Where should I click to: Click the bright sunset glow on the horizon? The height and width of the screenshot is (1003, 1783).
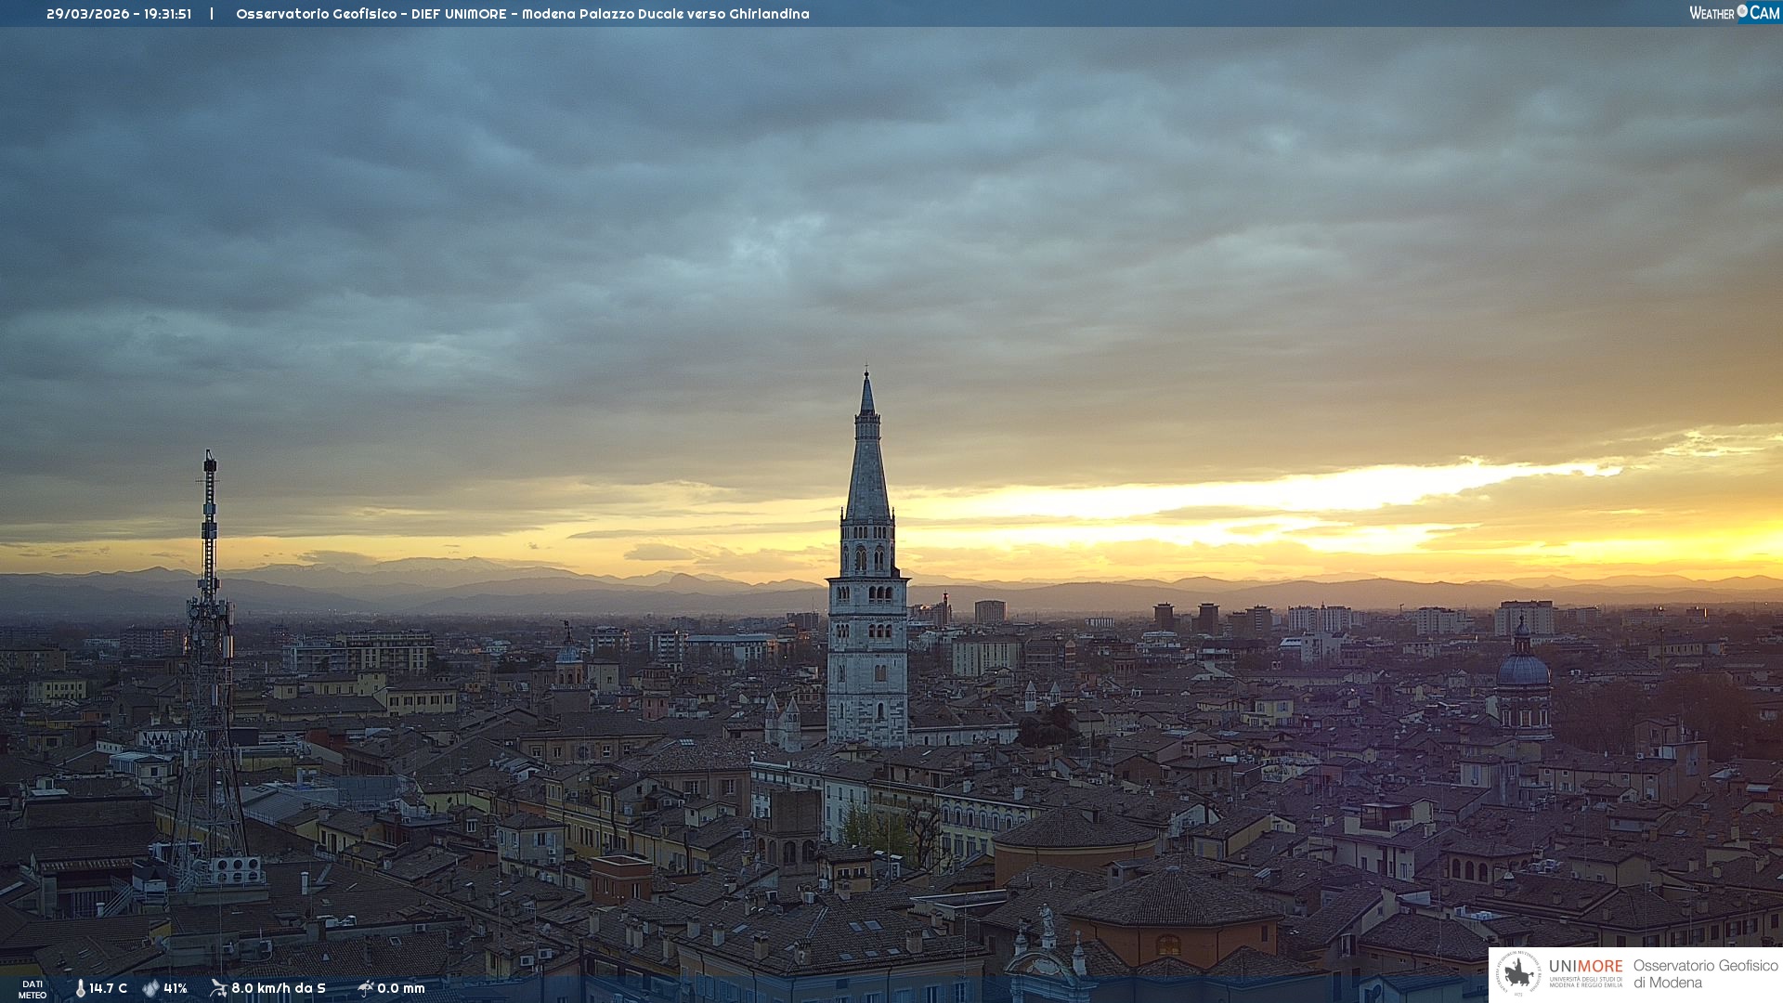click(x=1300, y=492)
